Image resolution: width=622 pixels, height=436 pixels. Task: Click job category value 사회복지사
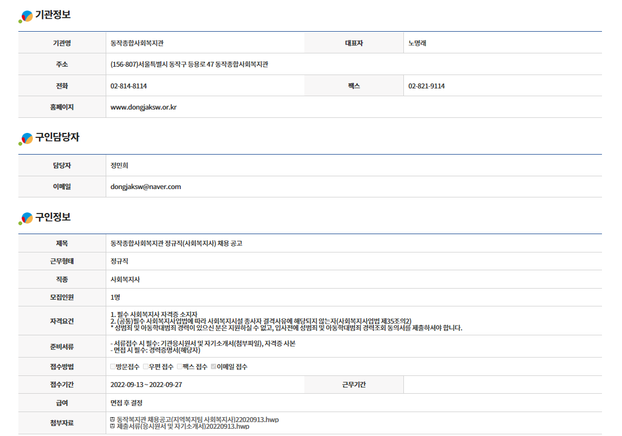[125, 279]
